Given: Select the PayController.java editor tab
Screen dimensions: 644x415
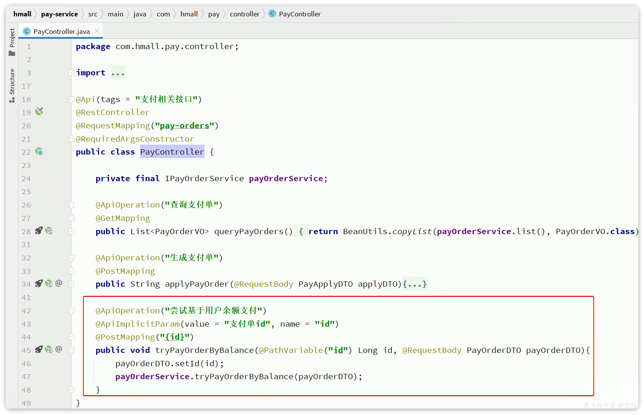Looking at the screenshot, I should 61,32.
